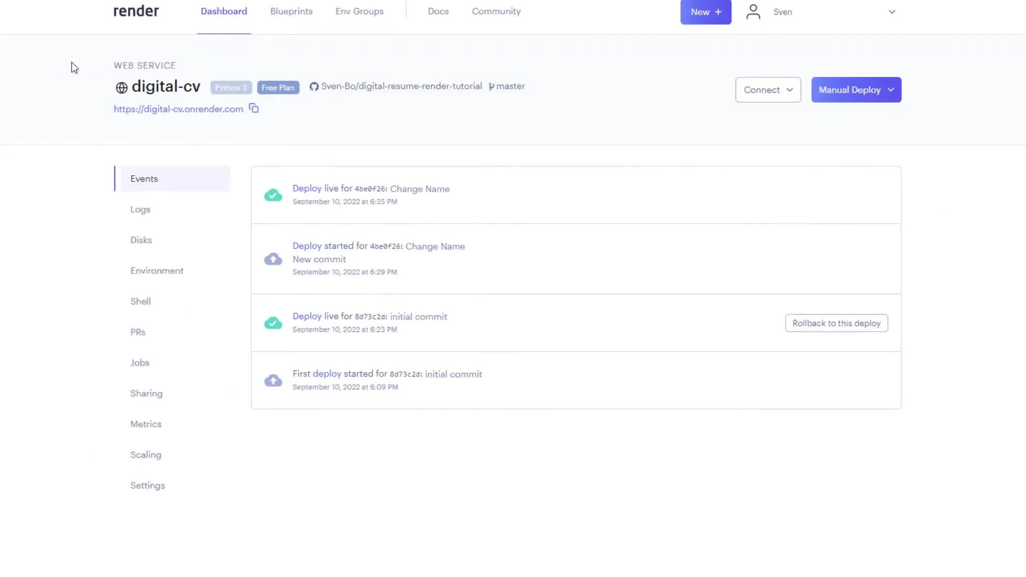Click the green success cloud icon

(273, 195)
